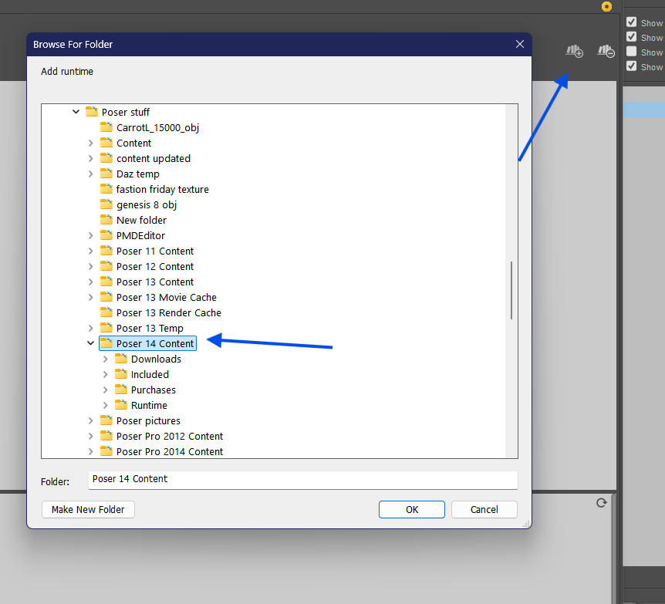Collapse the Poser stuff folder

point(76,112)
